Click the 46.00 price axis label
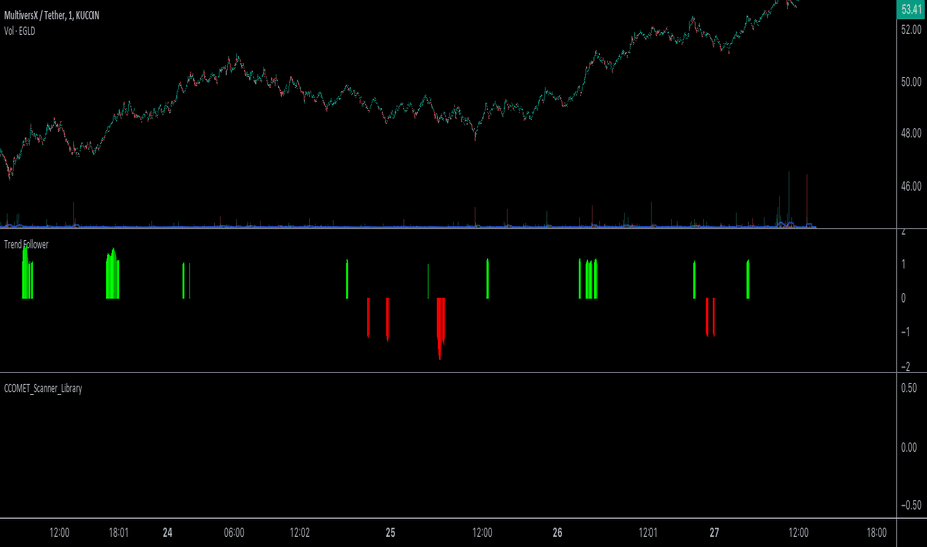 click(x=911, y=186)
